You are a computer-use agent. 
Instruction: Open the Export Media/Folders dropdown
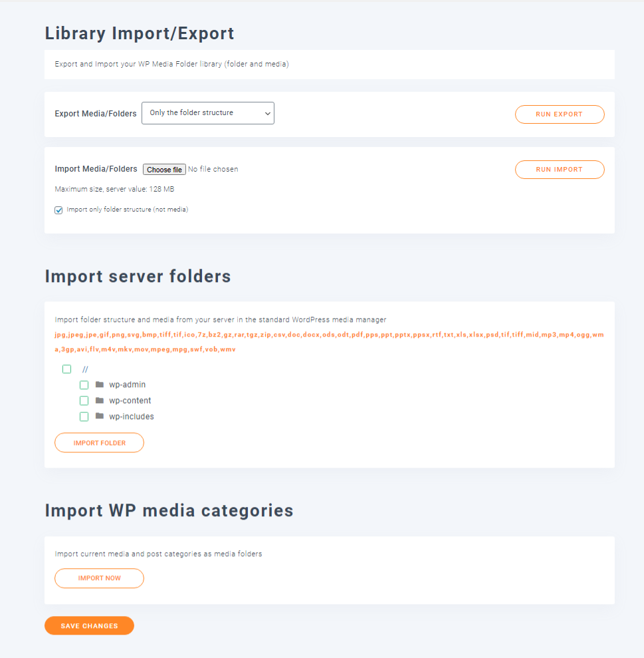tap(208, 113)
